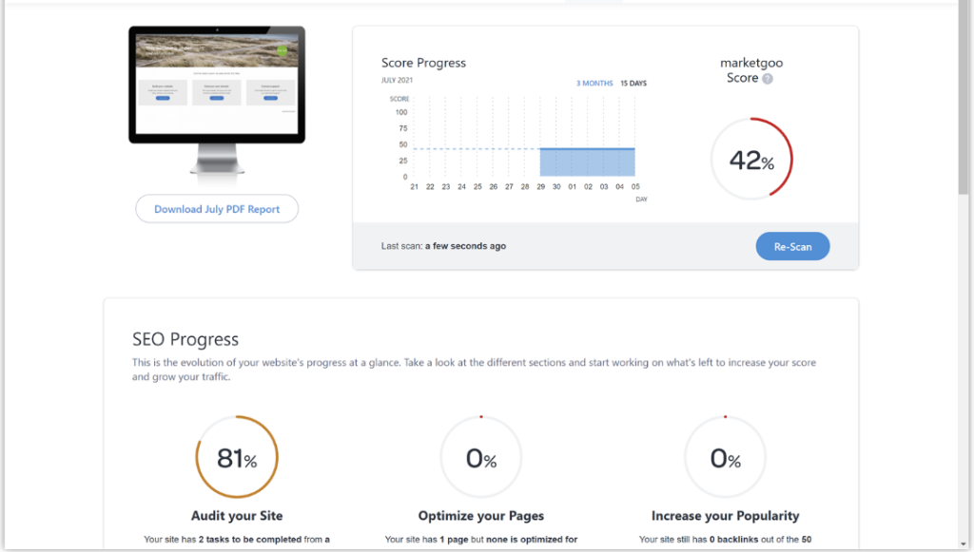Open the Score Progress panel header

click(423, 62)
